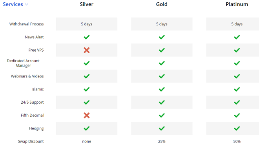Click the Platinum Hedging green checkmark
This screenshot has height=146, width=259.
point(237,128)
